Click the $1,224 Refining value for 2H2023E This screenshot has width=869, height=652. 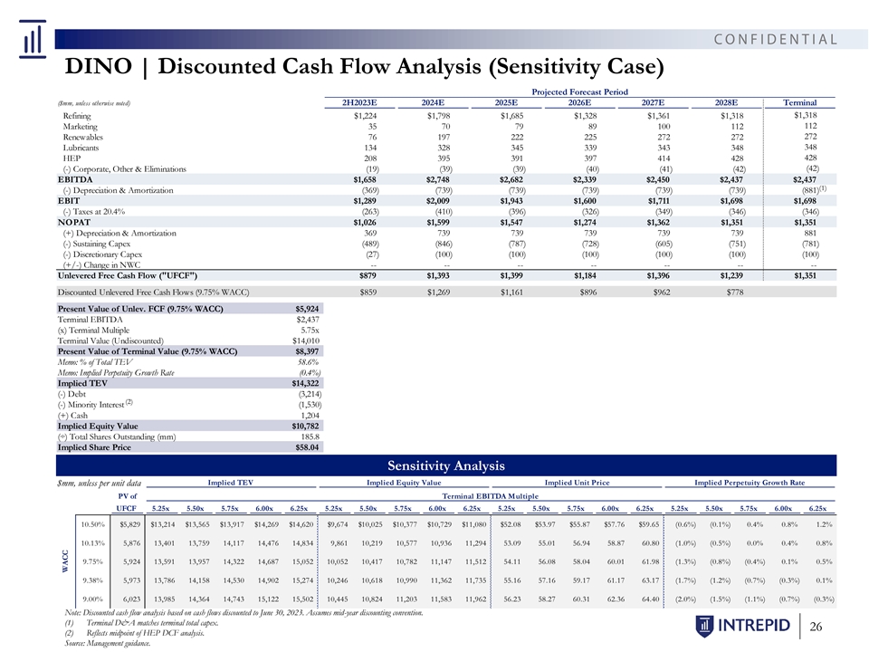coord(365,116)
